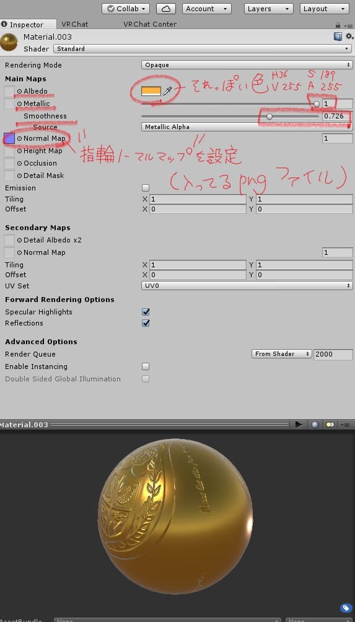The width and height of the screenshot is (355, 622).
Task: Click the Metallic value field
Action: pyautogui.click(x=337, y=104)
